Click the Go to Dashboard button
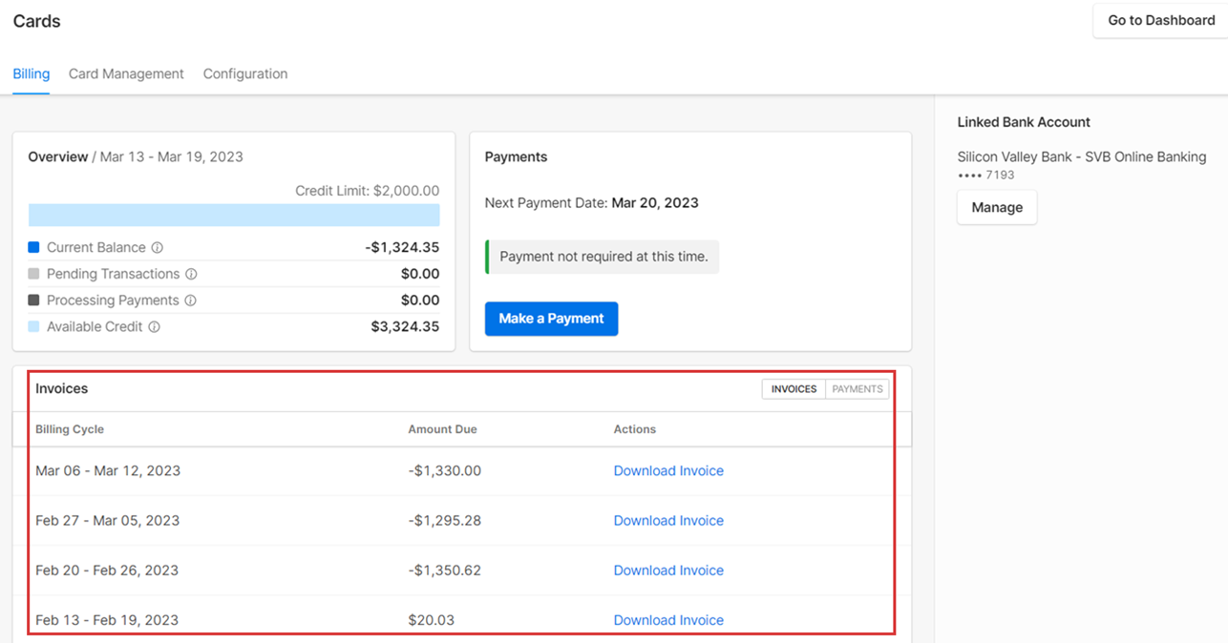This screenshot has width=1228, height=643. (x=1161, y=20)
